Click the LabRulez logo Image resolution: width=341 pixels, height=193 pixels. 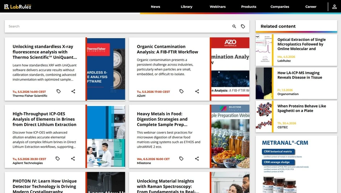[x=18, y=7]
